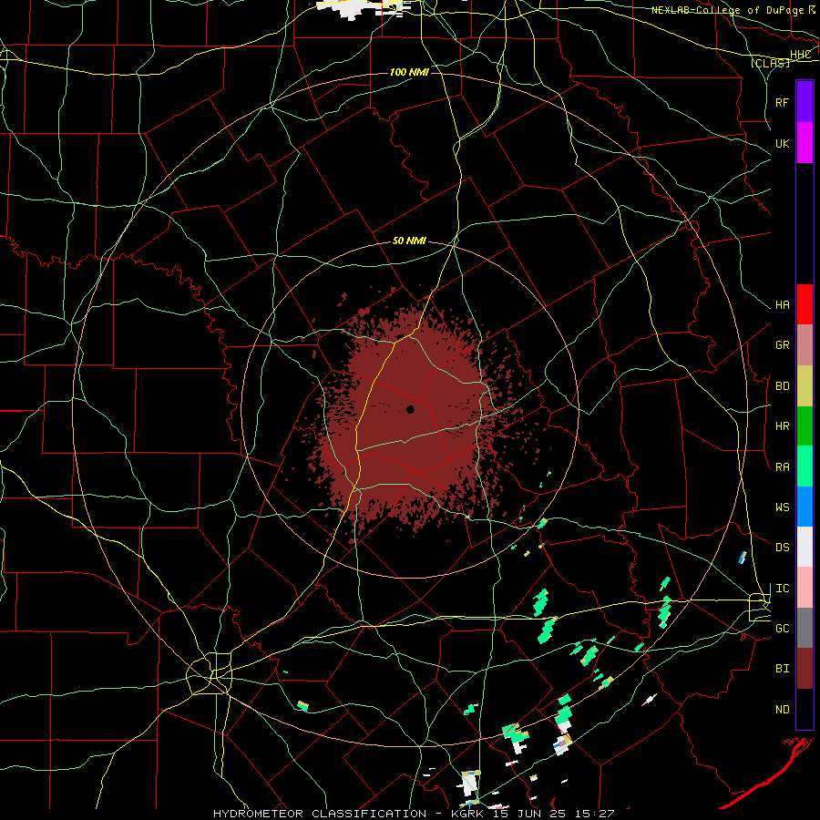
Task: Click the 'ND' legend label
Action: click(783, 710)
